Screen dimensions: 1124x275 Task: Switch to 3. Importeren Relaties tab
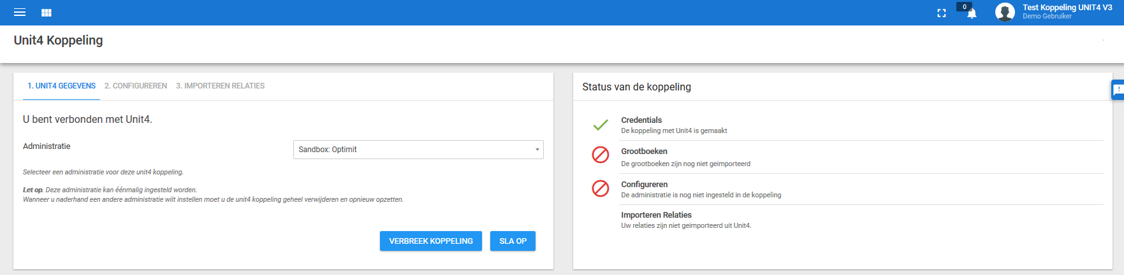pyautogui.click(x=220, y=86)
